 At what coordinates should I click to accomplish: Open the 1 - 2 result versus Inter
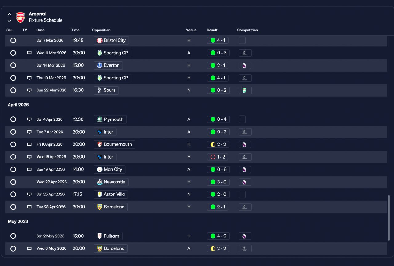coord(218,157)
